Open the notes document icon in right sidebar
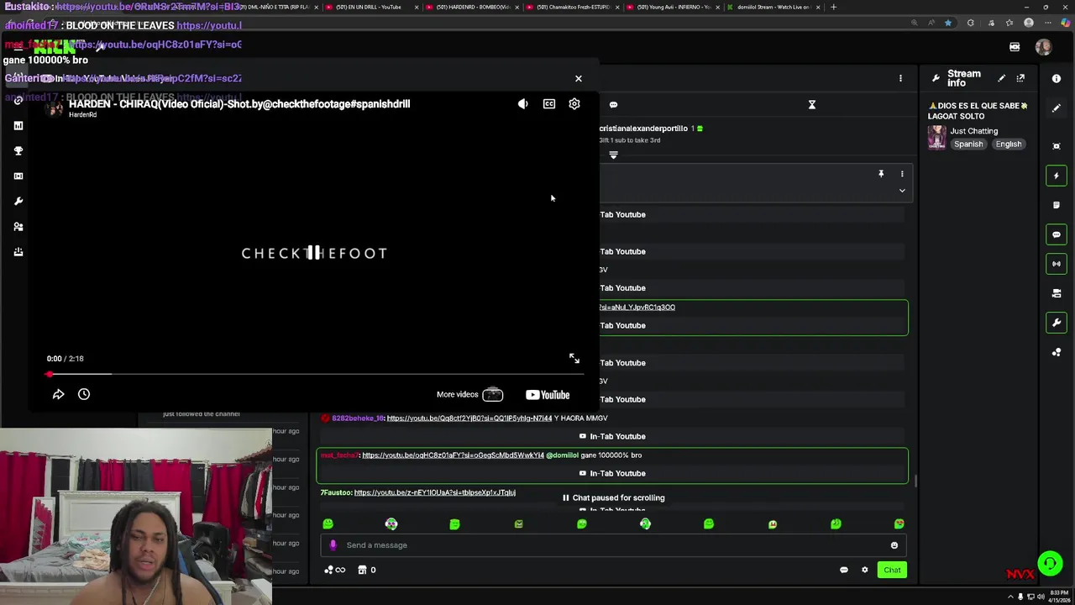Viewport: 1075px width, 605px height. pos(1057,205)
